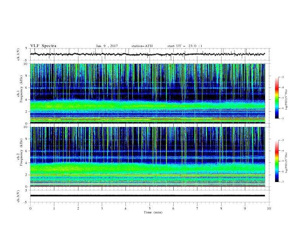
Task: Select the "Time (min)" x-axis label
Action: coord(153,212)
